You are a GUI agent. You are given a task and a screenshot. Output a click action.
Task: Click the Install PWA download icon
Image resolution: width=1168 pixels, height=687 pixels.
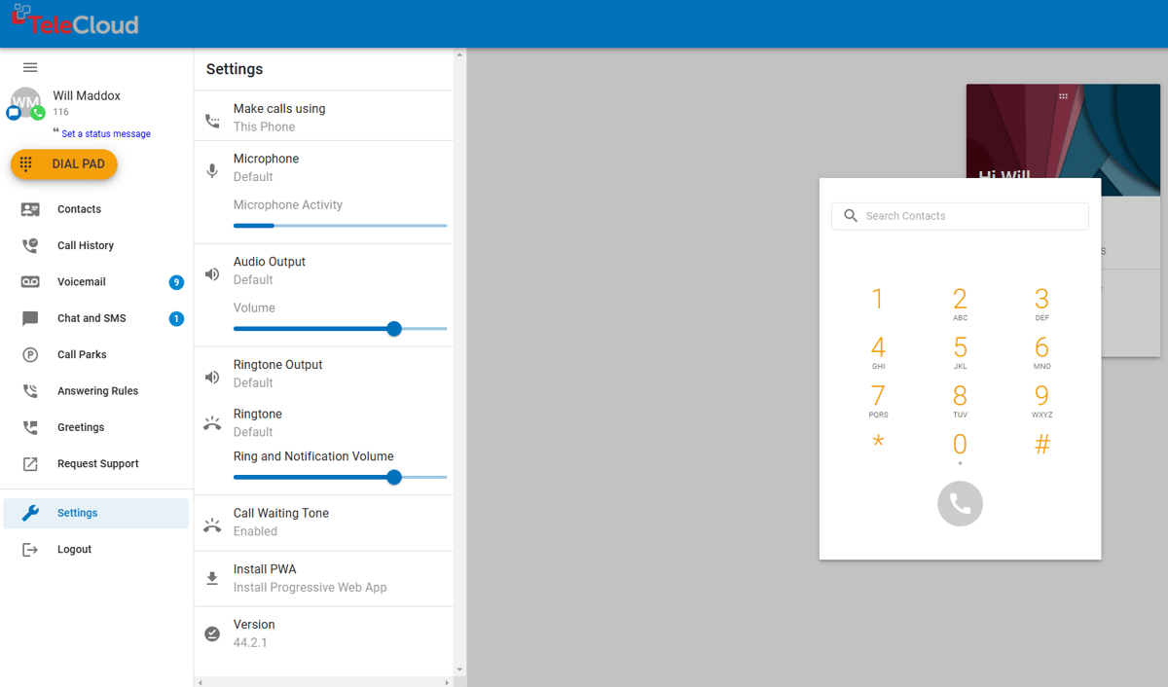[212, 578]
